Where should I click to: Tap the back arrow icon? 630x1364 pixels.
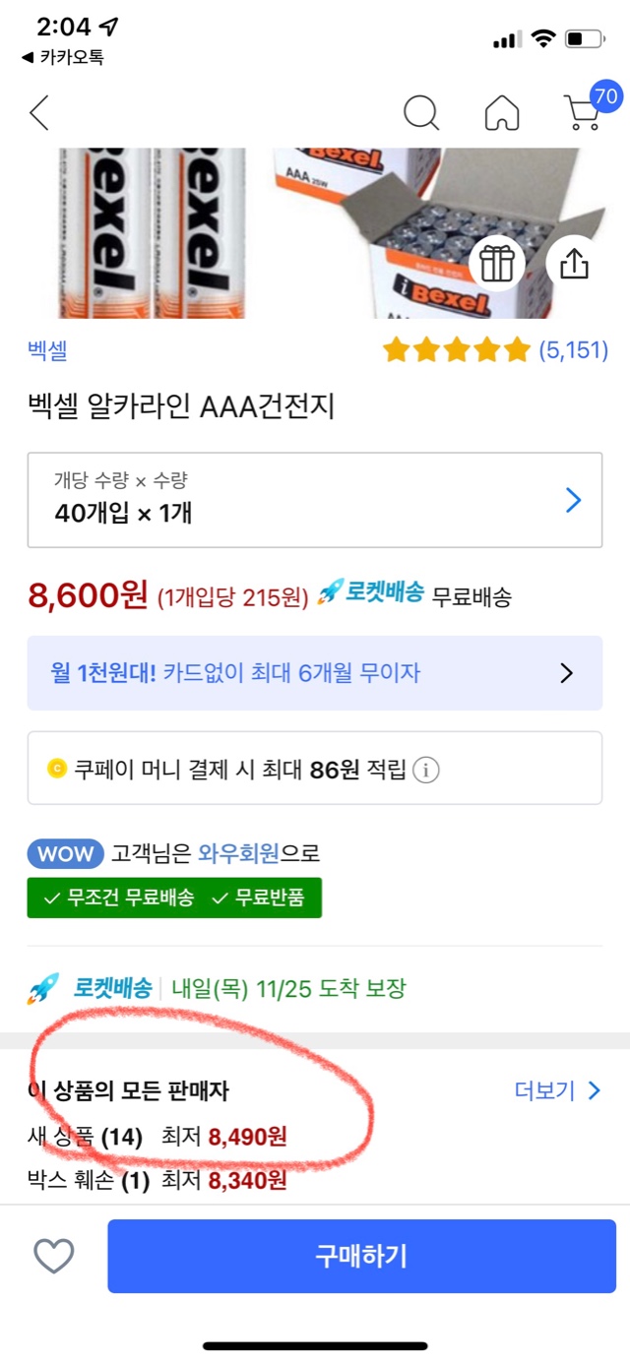point(38,113)
